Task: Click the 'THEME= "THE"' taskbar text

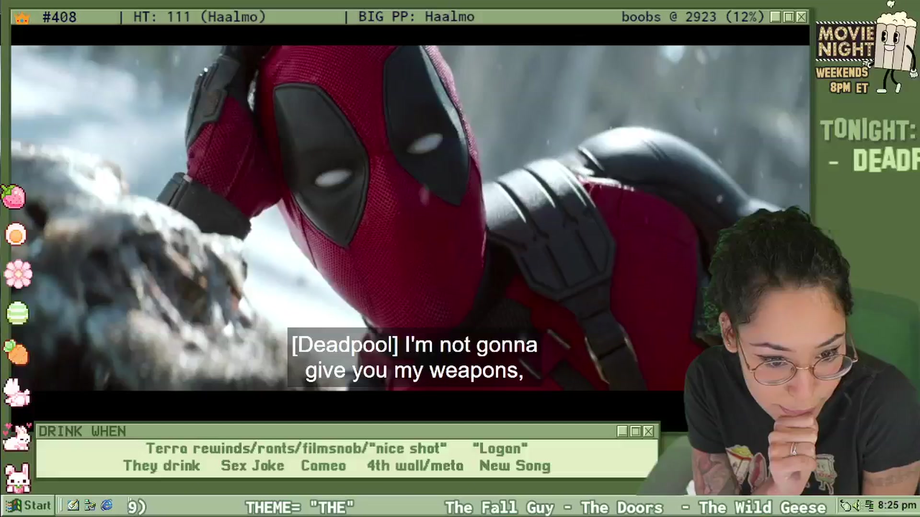Action: click(x=299, y=507)
